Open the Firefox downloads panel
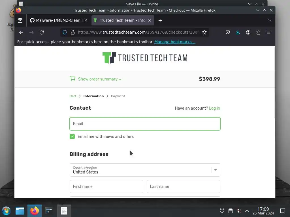The height and width of the screenshot is (217, 290). pyautogui.click(x=238, y=32)
